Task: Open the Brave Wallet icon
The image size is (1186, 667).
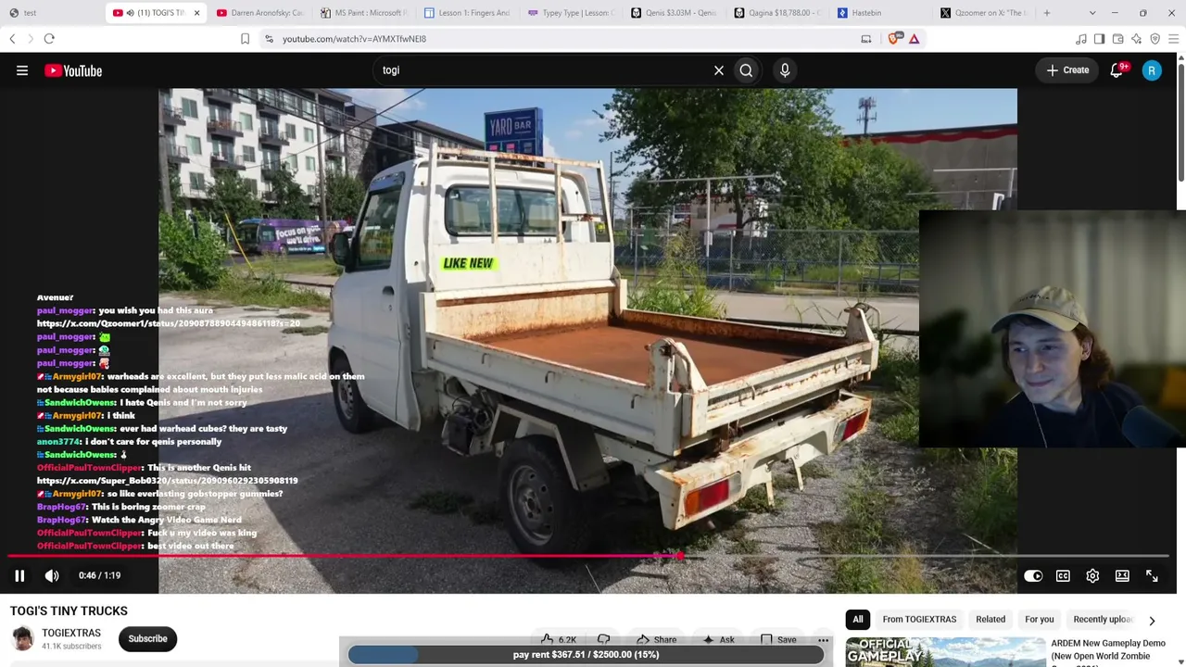Action: [x=1118, y=39]
